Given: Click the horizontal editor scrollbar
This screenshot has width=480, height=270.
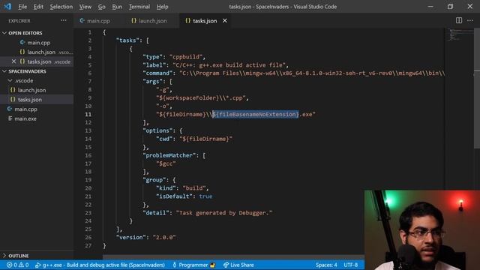Looking at the screenshot, I should point(233,257).
